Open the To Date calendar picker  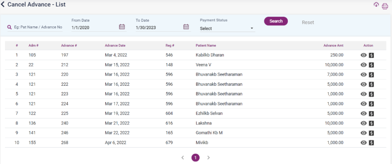(x=186, y=27)
